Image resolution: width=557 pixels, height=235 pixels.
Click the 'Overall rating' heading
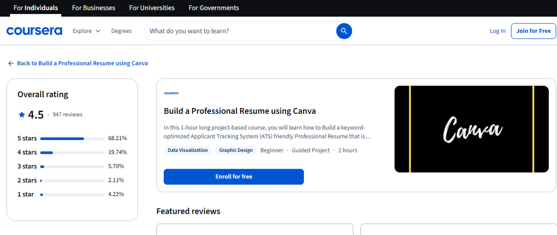click(x=43, y=94)
